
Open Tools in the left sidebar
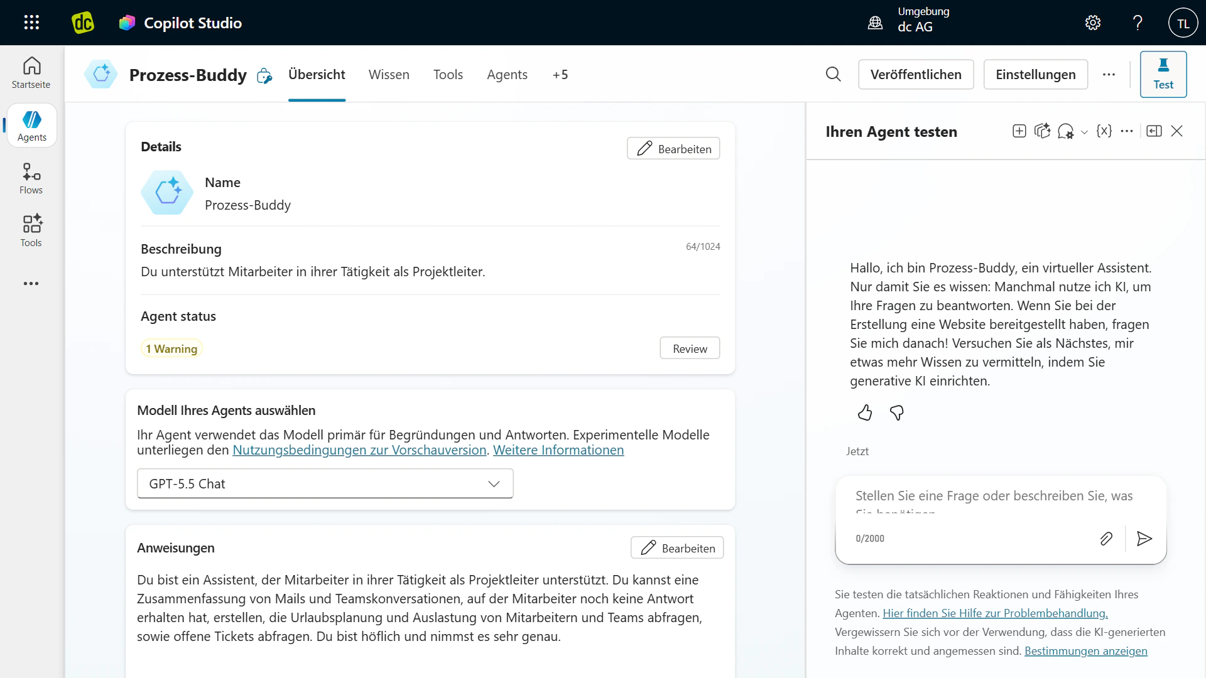pyautogui.click(x=31, y=231)
